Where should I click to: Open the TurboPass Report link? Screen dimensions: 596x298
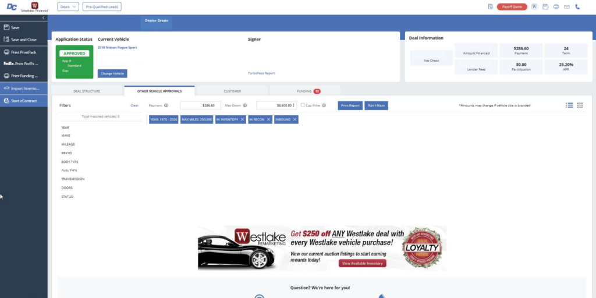tap(261, 73)
